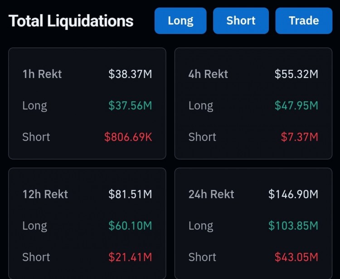Select the 4h Rekt total $55.32M

click(x=296, y=74)
